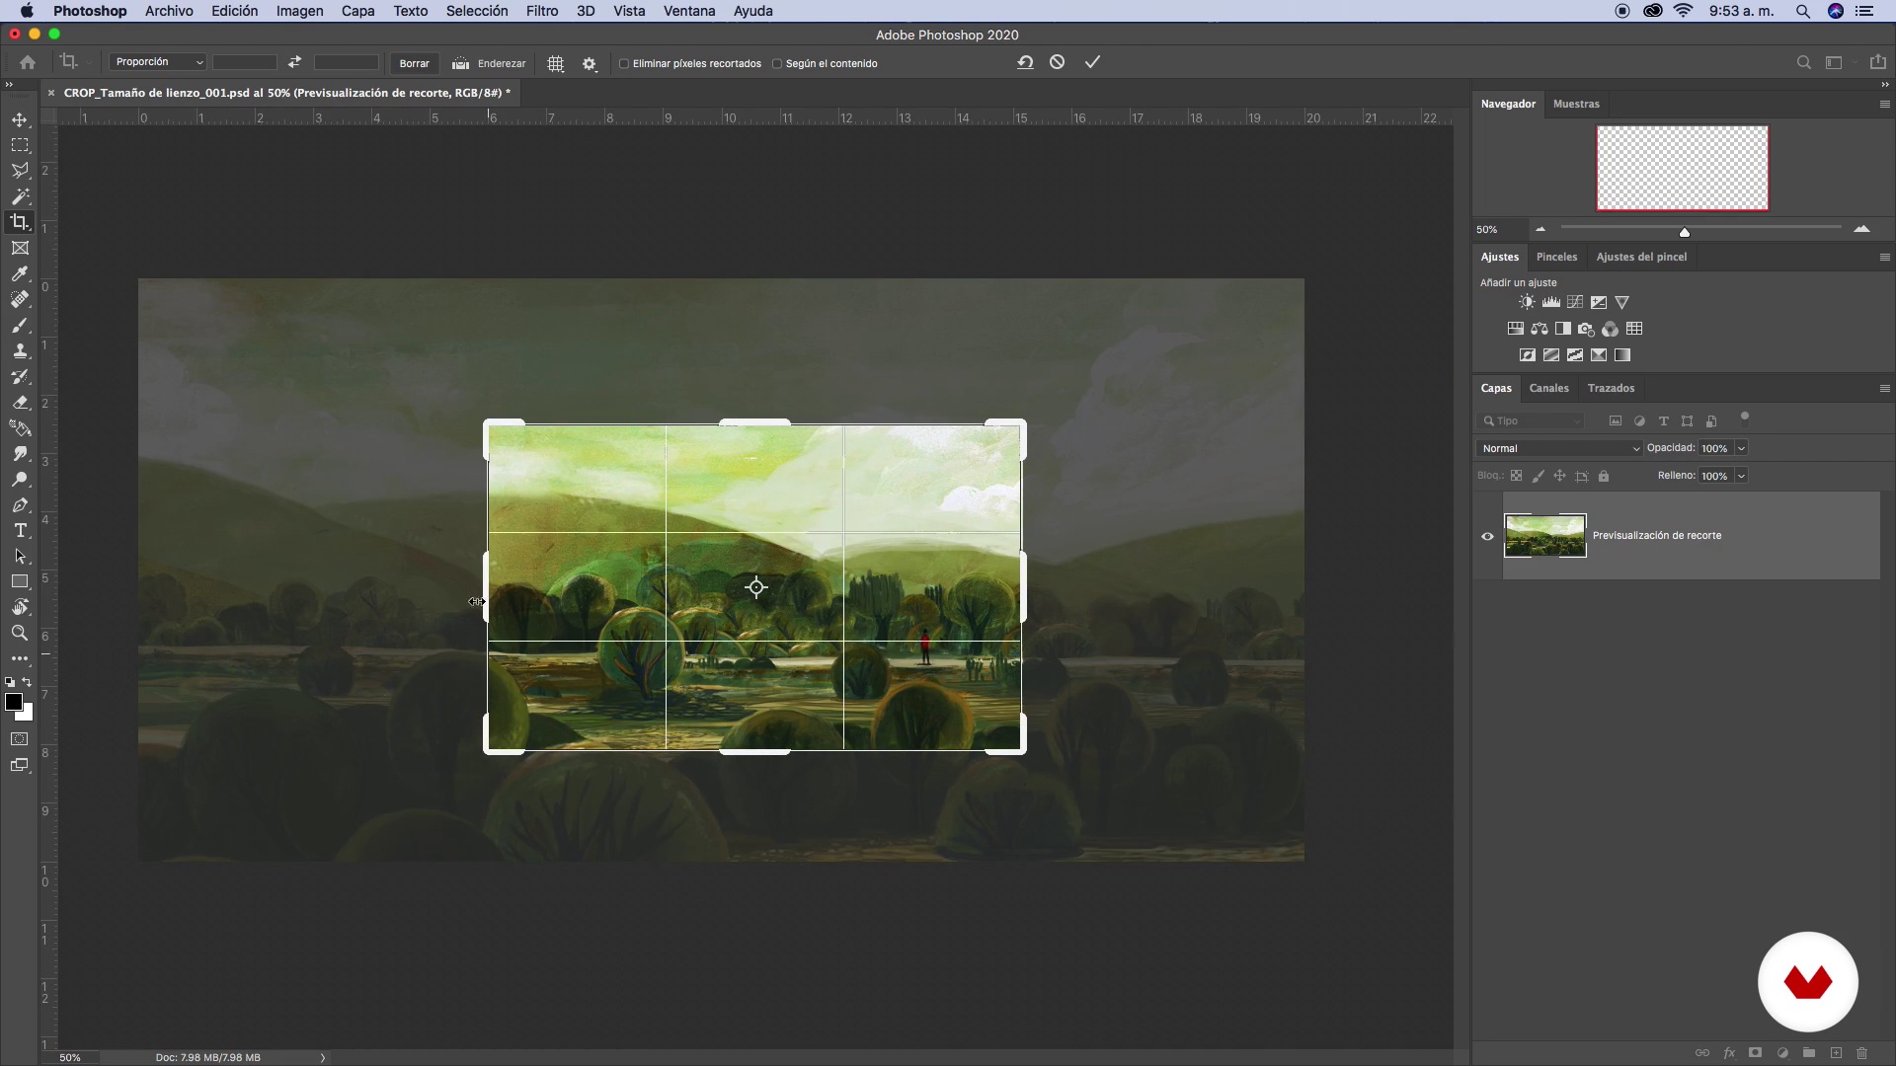Viewport: 1896px width, 1066px height.
Task: Toggle lock image pixels
Action: point(1538,476)
